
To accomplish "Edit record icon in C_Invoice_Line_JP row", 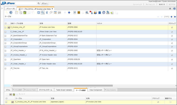I will 9,28.
